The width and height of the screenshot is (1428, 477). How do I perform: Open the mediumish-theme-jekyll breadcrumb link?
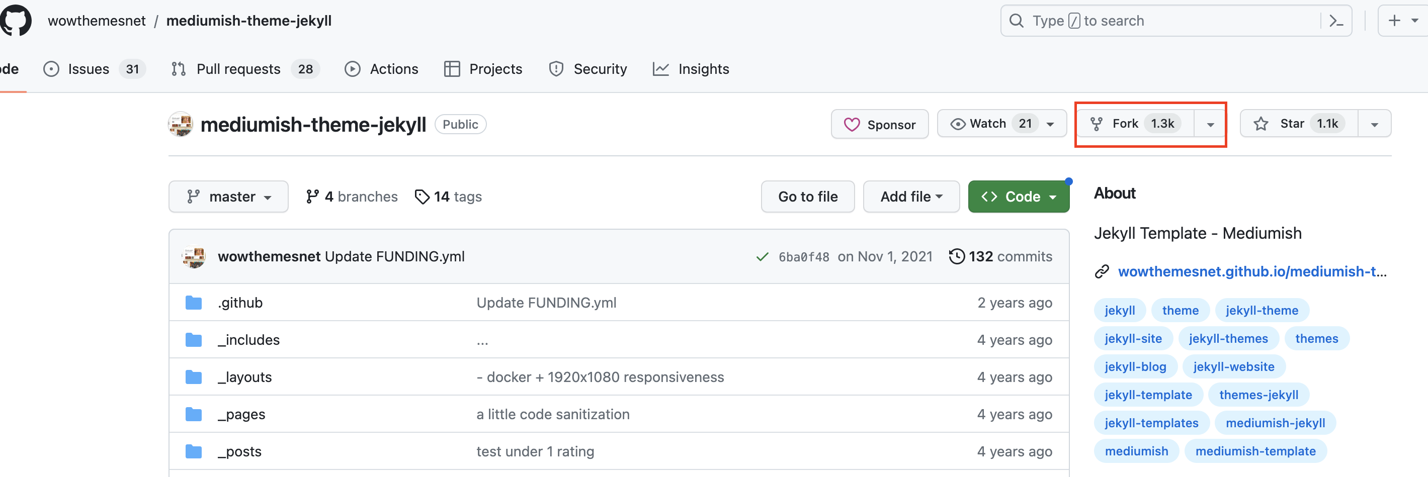[x=248, y=21]
